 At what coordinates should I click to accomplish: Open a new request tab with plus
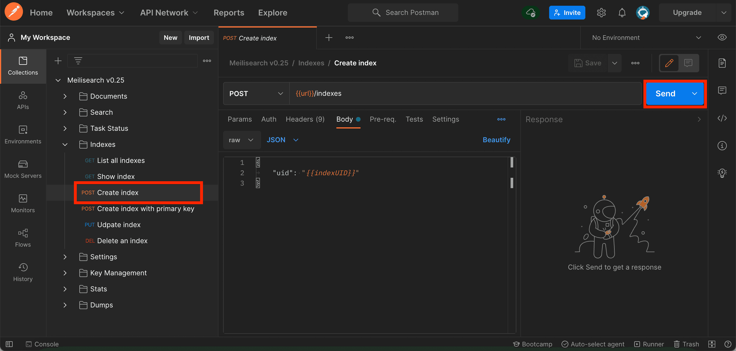click(x=329, y=38)
